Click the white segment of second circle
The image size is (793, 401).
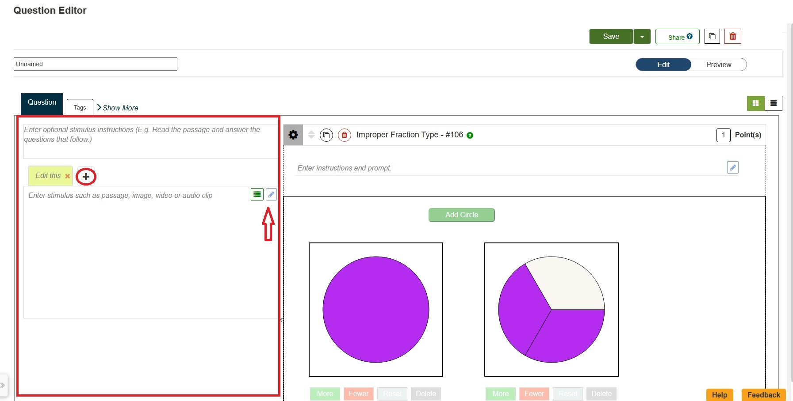click(x=568, y=283)
